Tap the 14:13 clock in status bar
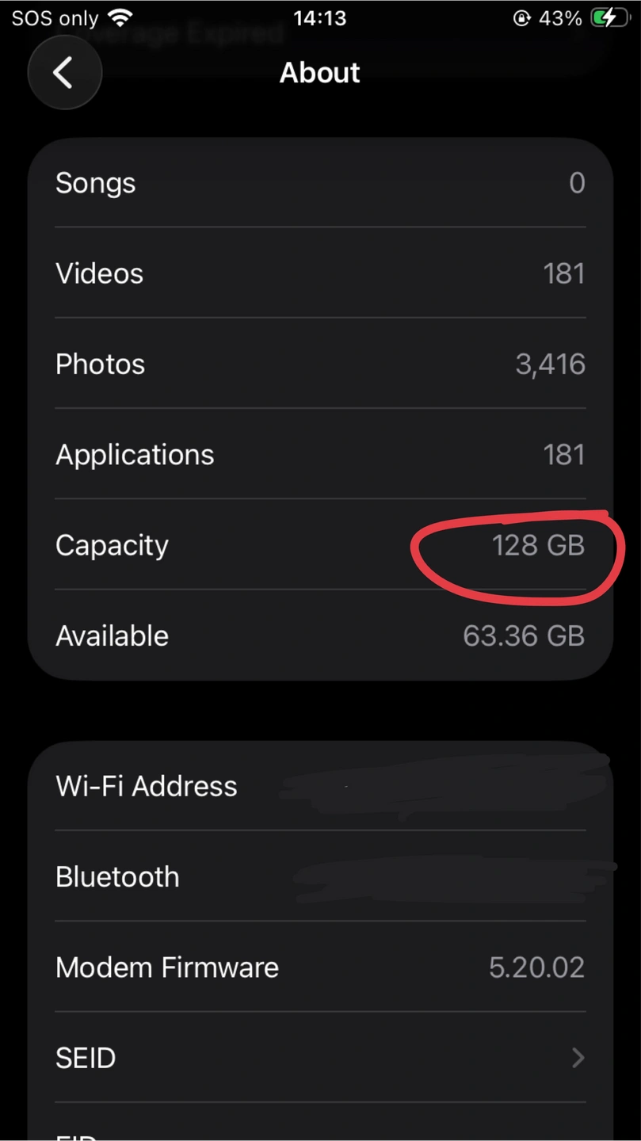 (320, 18)
